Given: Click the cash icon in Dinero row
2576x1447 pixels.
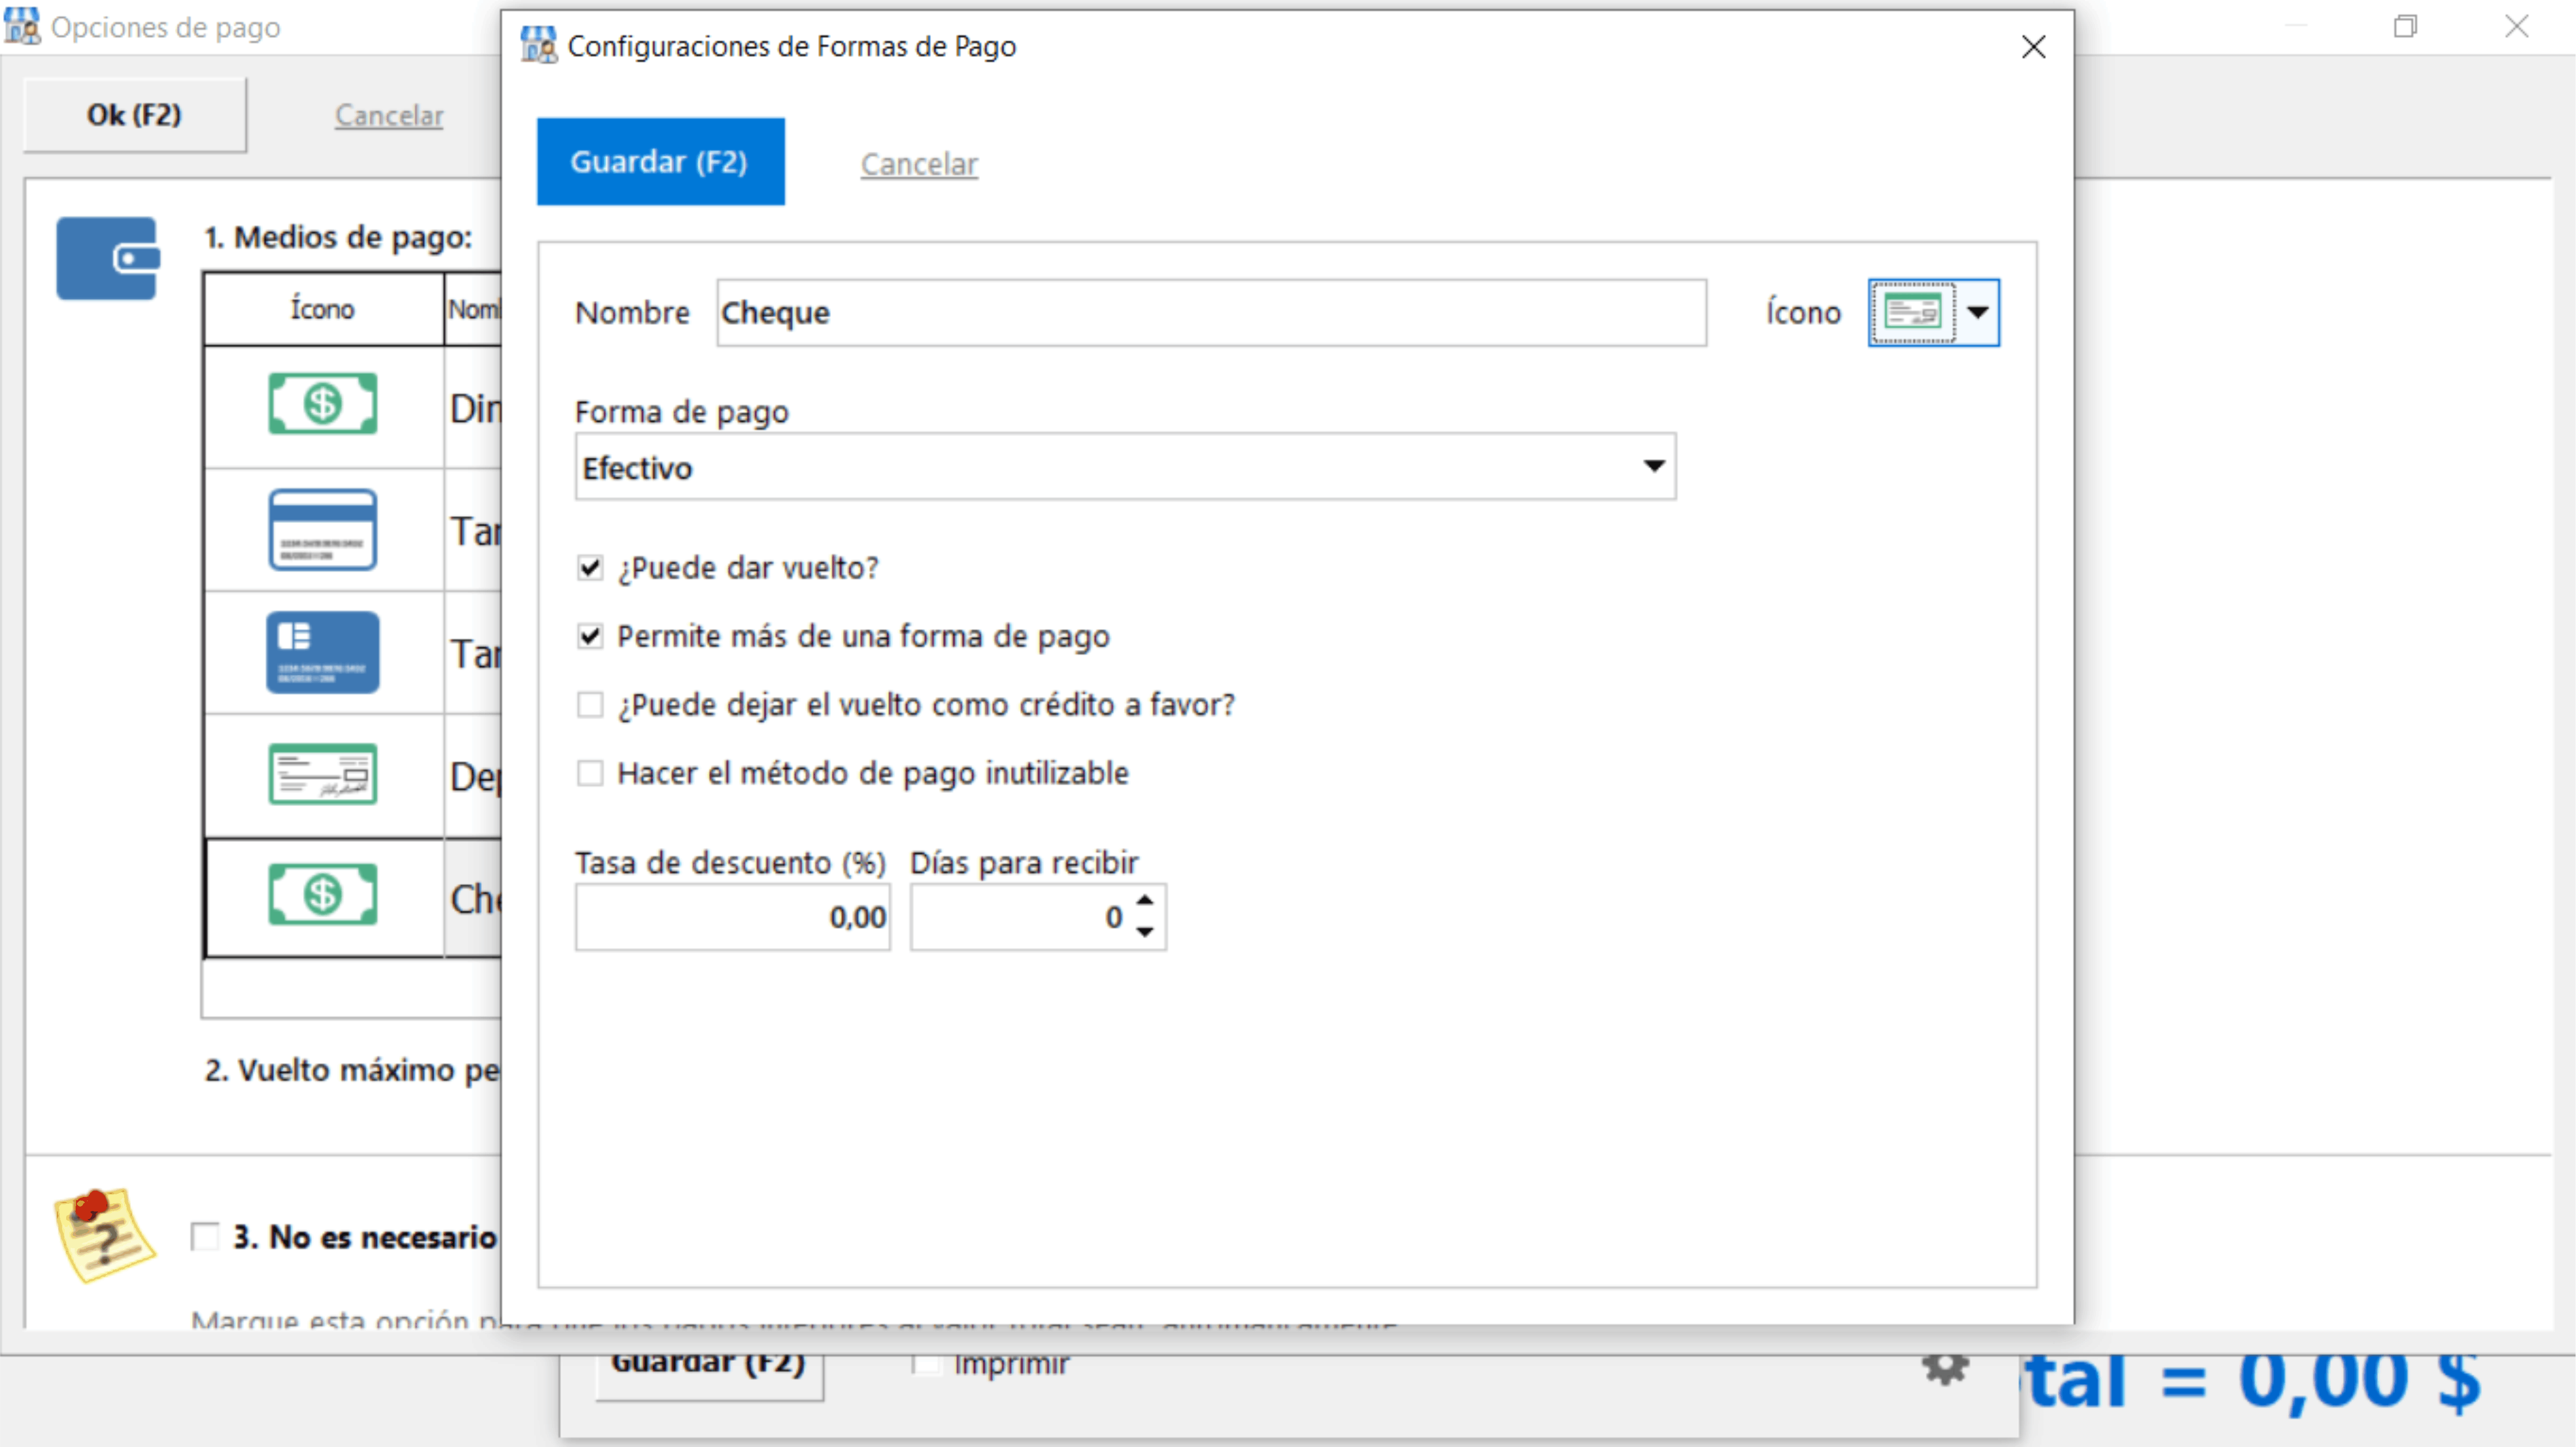Looking at the screenshot, I should coord(322,404).
